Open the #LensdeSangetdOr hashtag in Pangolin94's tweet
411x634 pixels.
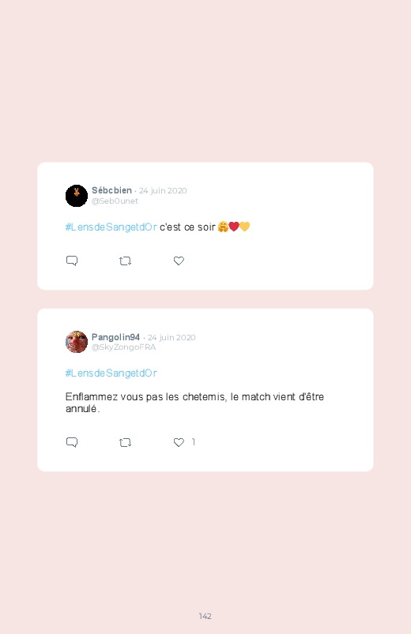click(x=111, y=373)
